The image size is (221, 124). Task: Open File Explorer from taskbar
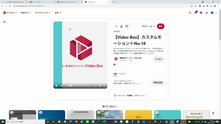[x=59, y=122]
